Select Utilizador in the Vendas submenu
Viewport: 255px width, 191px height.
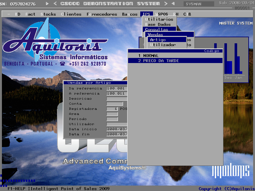click(x=163, y=45)
